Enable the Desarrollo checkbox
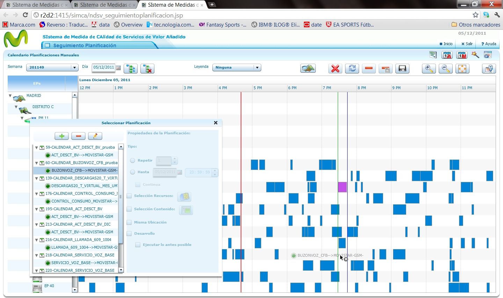 pos(129,234)
